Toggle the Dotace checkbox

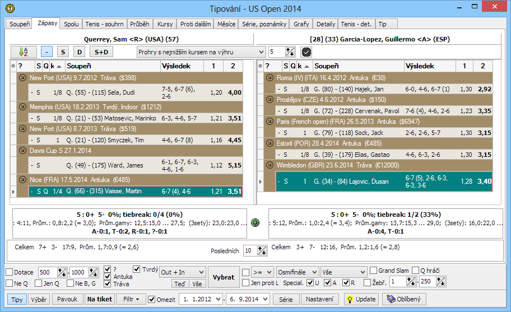tap(10, 272)
